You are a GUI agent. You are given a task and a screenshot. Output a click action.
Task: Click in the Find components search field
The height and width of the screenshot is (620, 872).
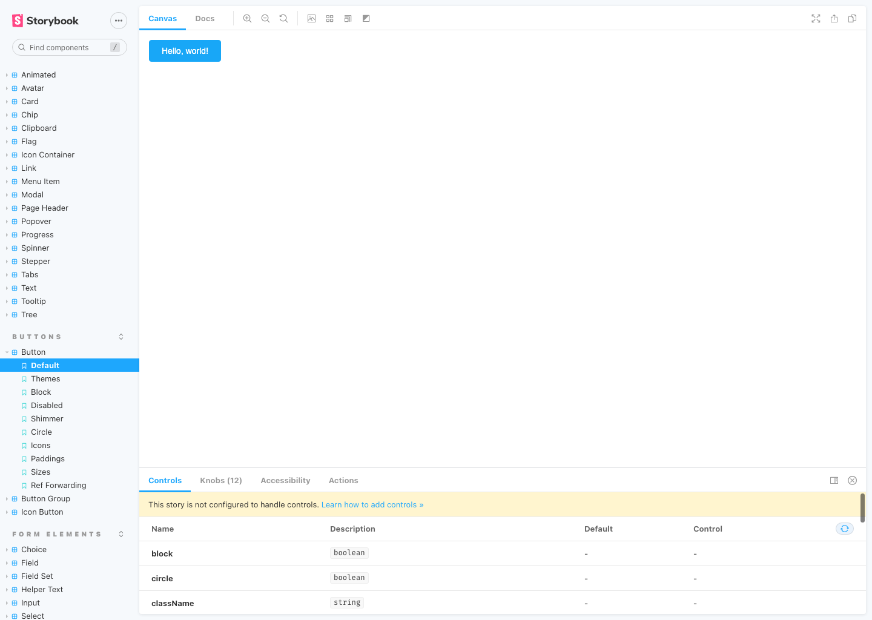click(x=69, y=47)
